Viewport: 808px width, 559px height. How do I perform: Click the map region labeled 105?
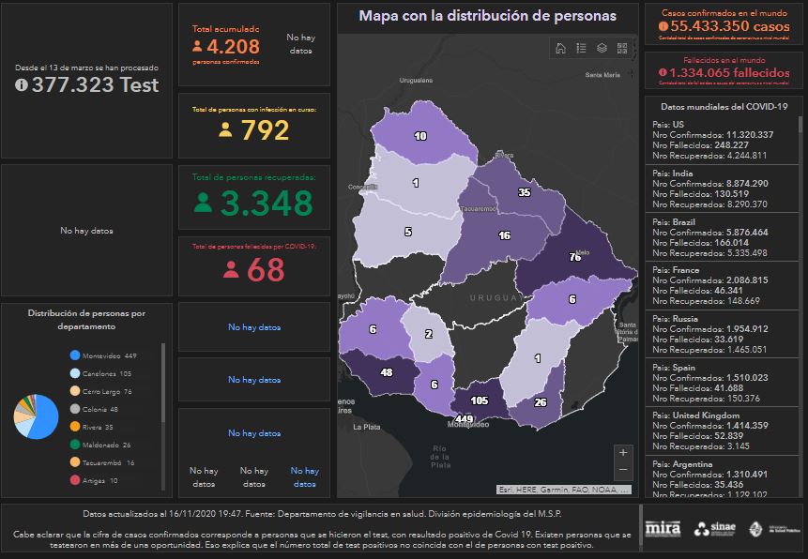(479, 400)
